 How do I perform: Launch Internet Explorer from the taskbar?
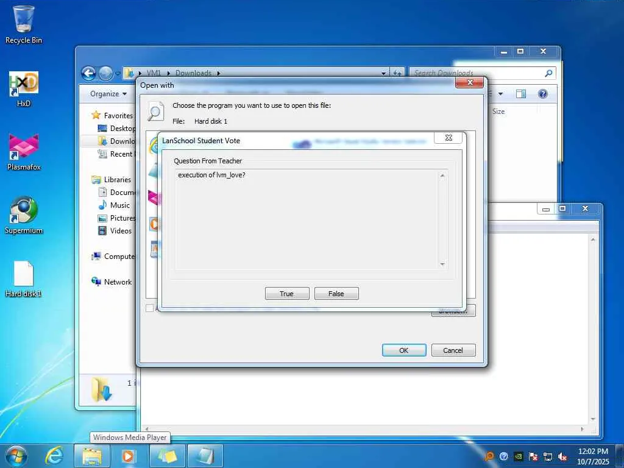click(x=54, y=456)
